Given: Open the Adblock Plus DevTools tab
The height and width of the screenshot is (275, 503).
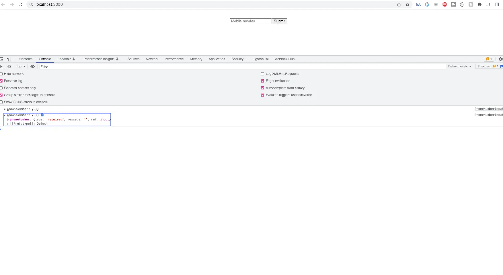Looking at the screenshot, I should click(x=285, y=59).
